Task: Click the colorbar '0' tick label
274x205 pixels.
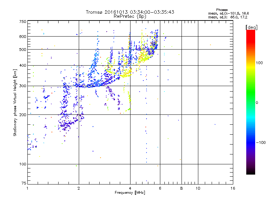Action: [x=257, y=103]
